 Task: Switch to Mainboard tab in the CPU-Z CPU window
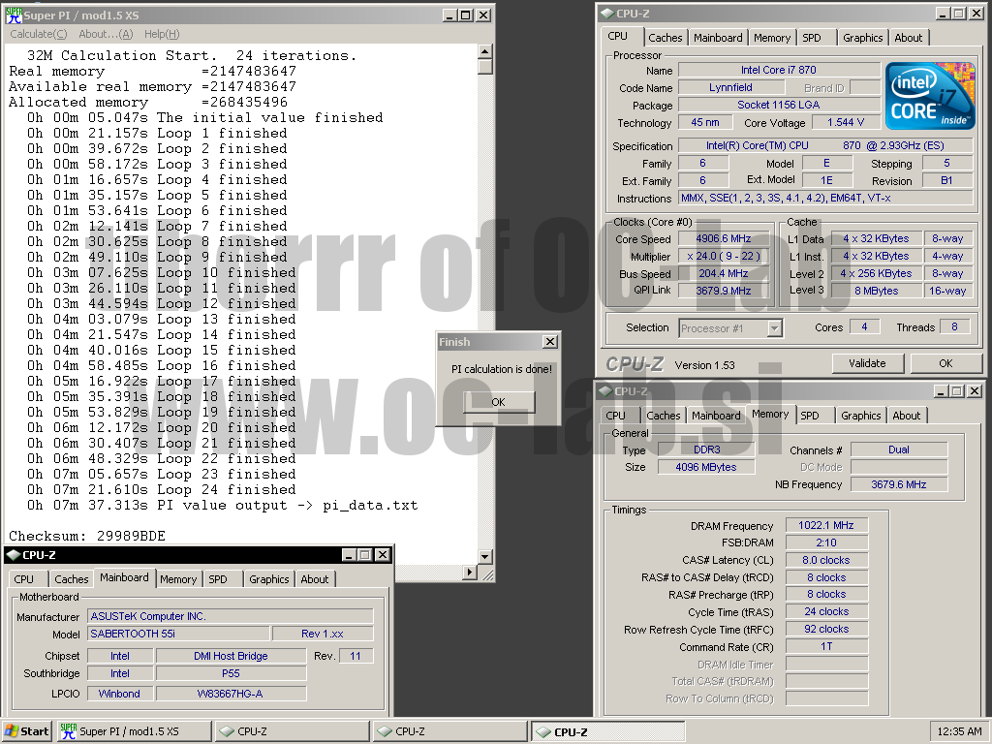718,38
